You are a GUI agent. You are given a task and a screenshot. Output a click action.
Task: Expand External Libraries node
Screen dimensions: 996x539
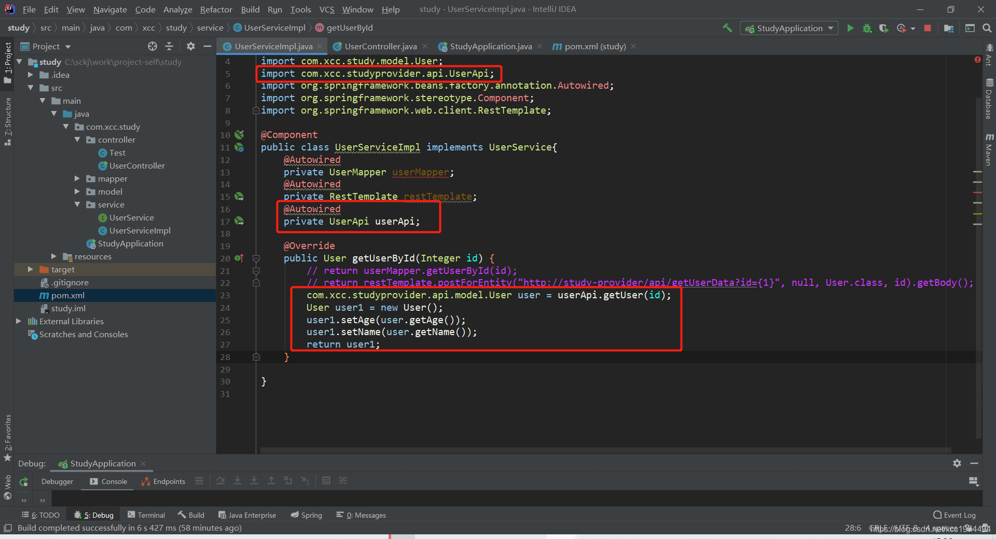(19, 321)
